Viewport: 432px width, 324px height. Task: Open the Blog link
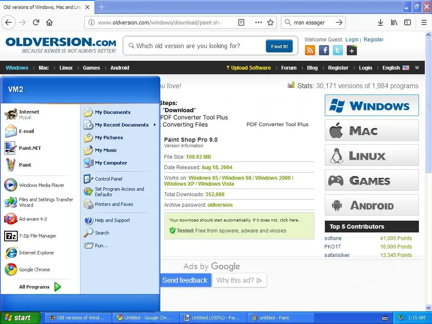[312, 68]
